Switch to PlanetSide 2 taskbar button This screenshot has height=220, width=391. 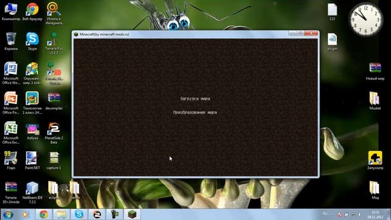[97, 215]
